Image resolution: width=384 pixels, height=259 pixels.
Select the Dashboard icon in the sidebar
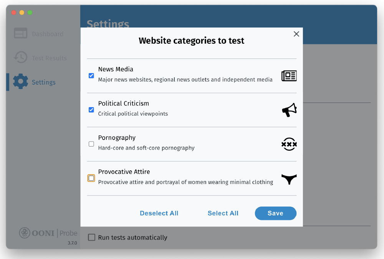click(x=21, y=33)
